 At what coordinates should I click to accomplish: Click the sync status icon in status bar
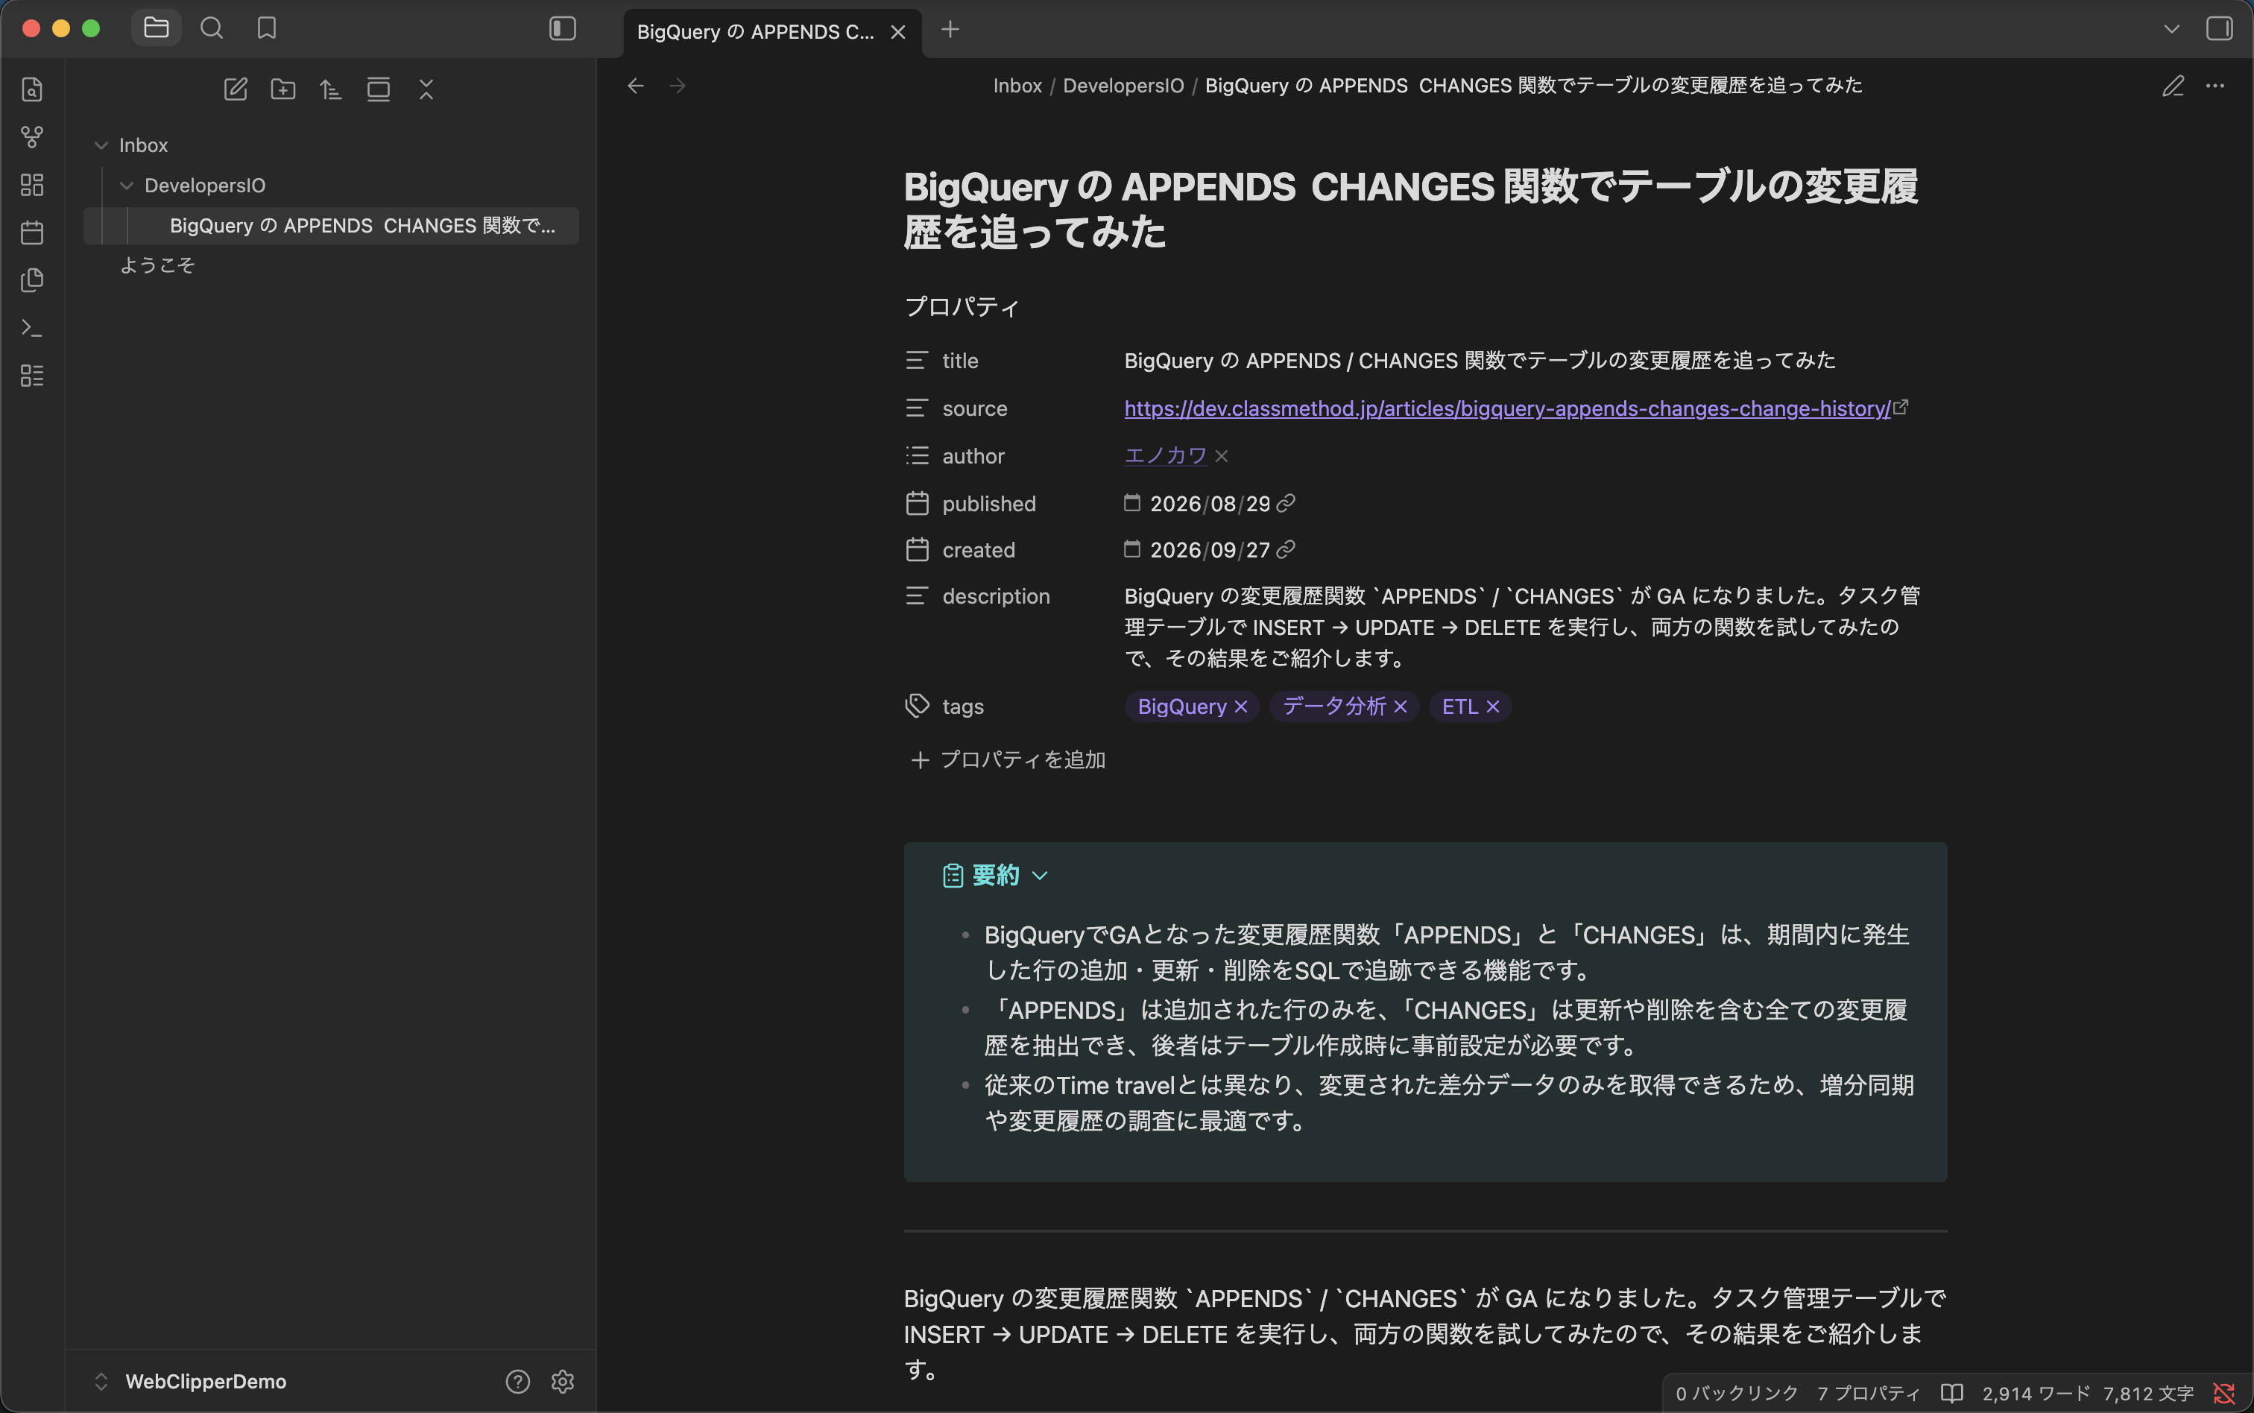point(2224,1394)
